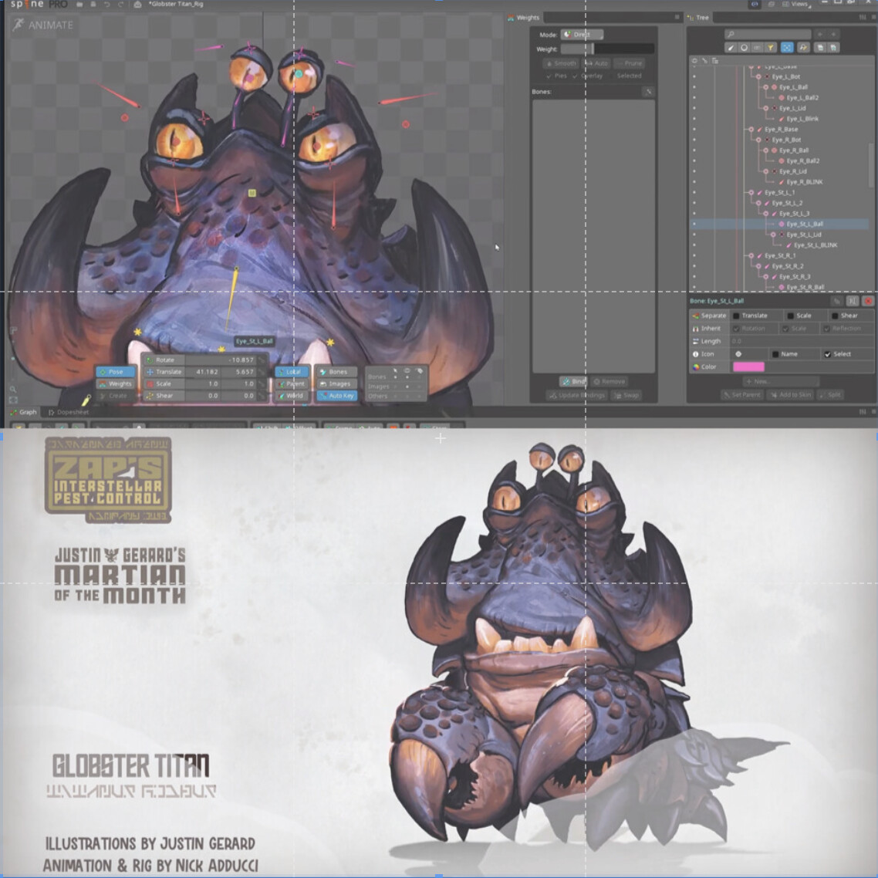Switch to the Graph tab
Image resolution: width=878 pixels, height=878 pixels.
25,411
